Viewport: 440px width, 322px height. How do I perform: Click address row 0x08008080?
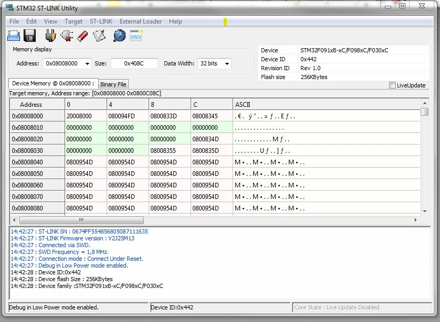click(x=37, y=208)
